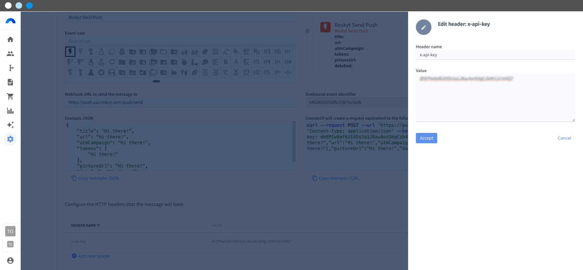Choose the clear formatting icon
This screenshot has width=583, height=270.
click(x=226, y=72)
